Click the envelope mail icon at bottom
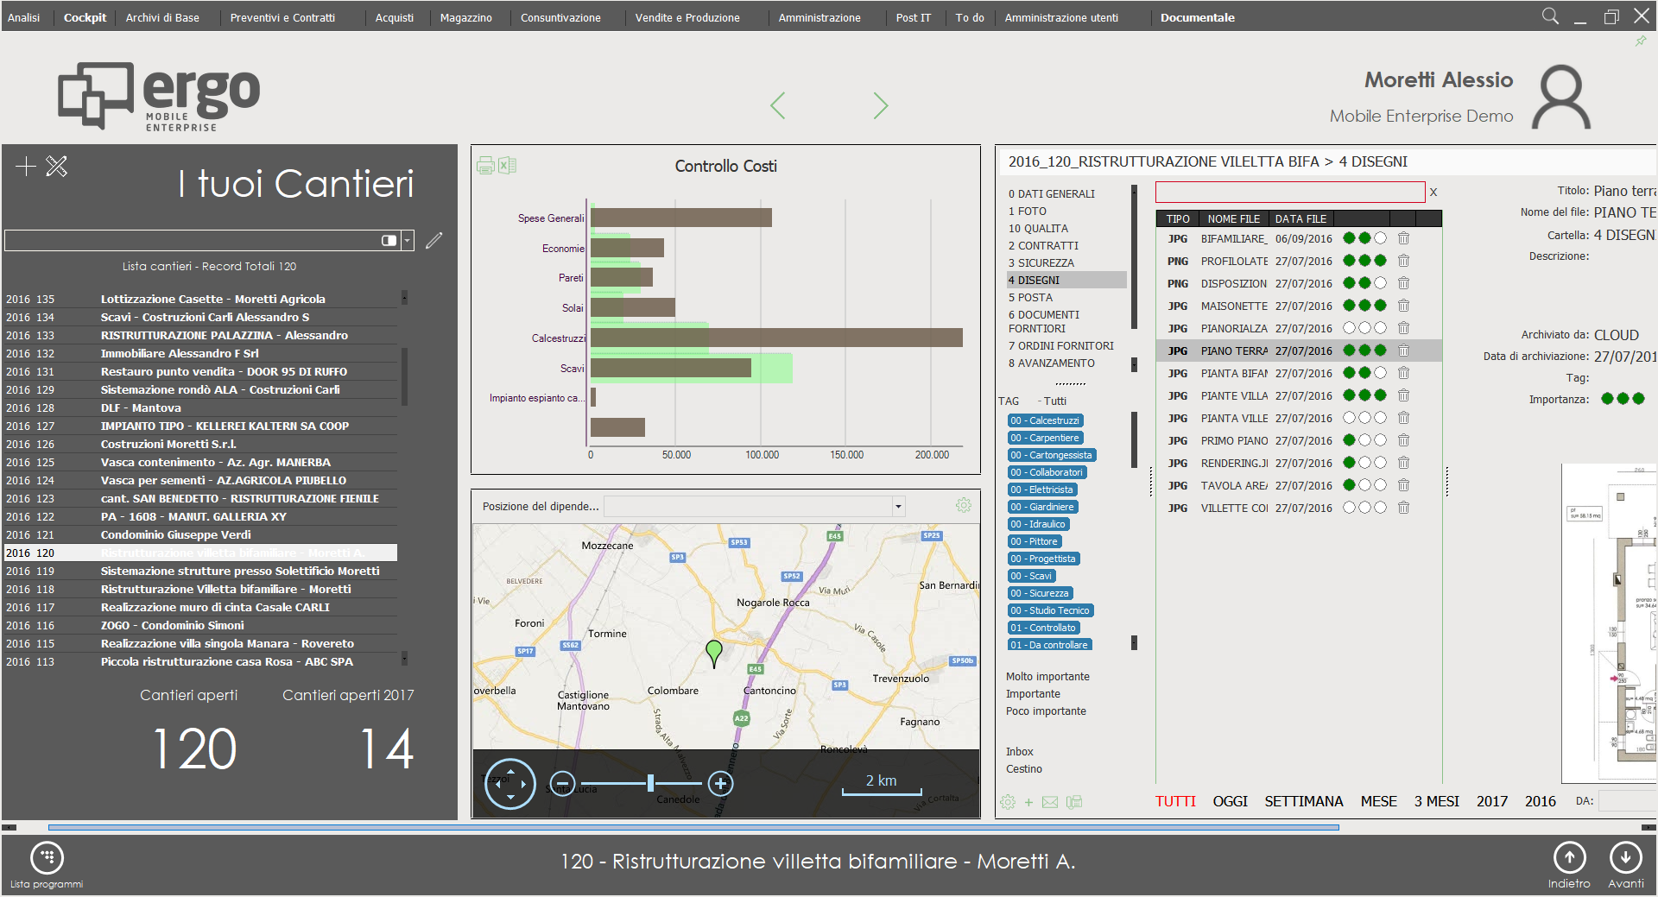1658x897 pixels. point(1050,802)
